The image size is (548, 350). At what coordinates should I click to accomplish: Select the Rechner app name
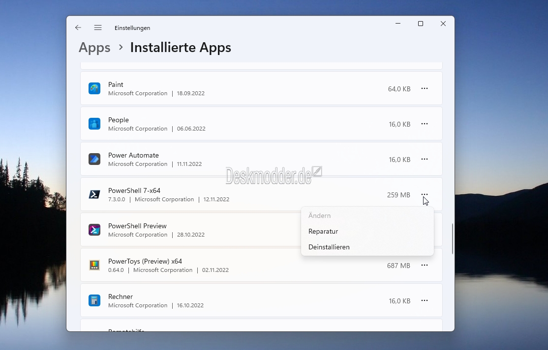(121, 296)
